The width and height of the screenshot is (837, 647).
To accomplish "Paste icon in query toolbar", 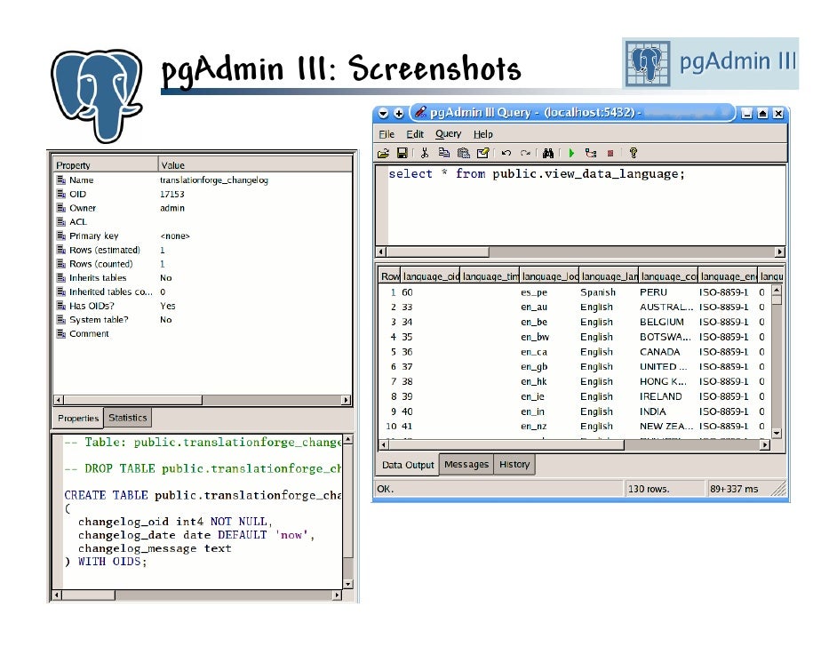I will (x=463, y=153).
